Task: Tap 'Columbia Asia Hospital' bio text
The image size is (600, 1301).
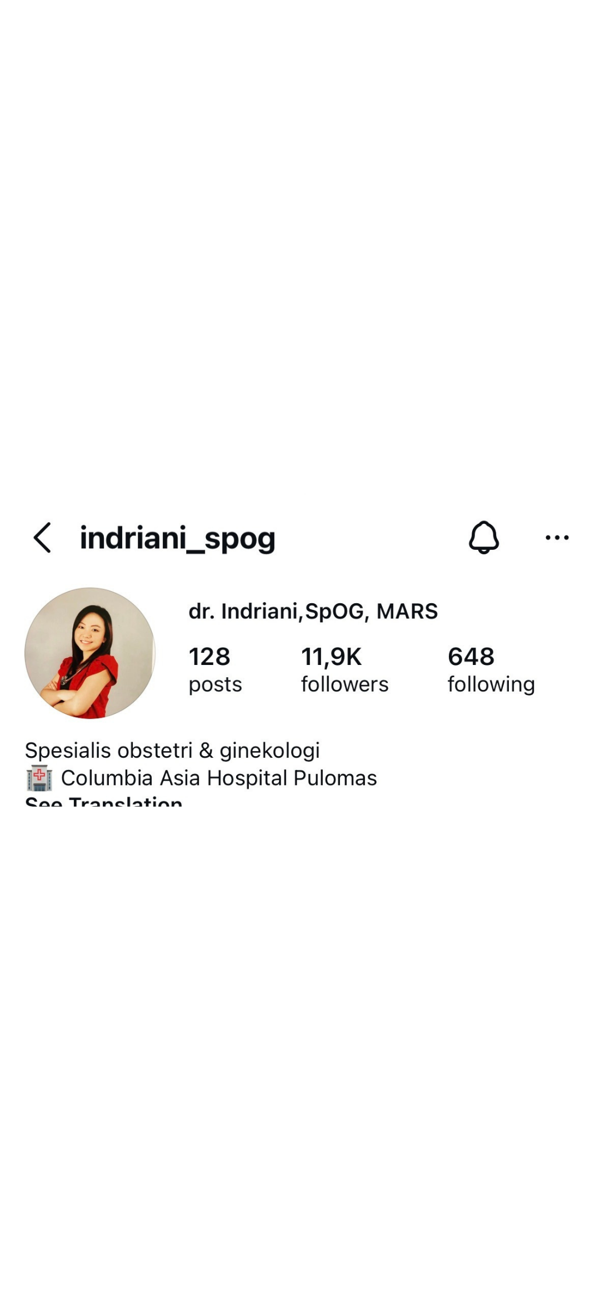Action: [x=174, y=778]
